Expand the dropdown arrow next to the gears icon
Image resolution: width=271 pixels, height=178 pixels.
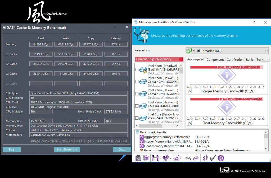pyautogui.click(x=170, y=158)
